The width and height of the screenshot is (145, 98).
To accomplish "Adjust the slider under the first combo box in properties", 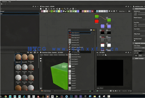I will click(x=142, y=24).
